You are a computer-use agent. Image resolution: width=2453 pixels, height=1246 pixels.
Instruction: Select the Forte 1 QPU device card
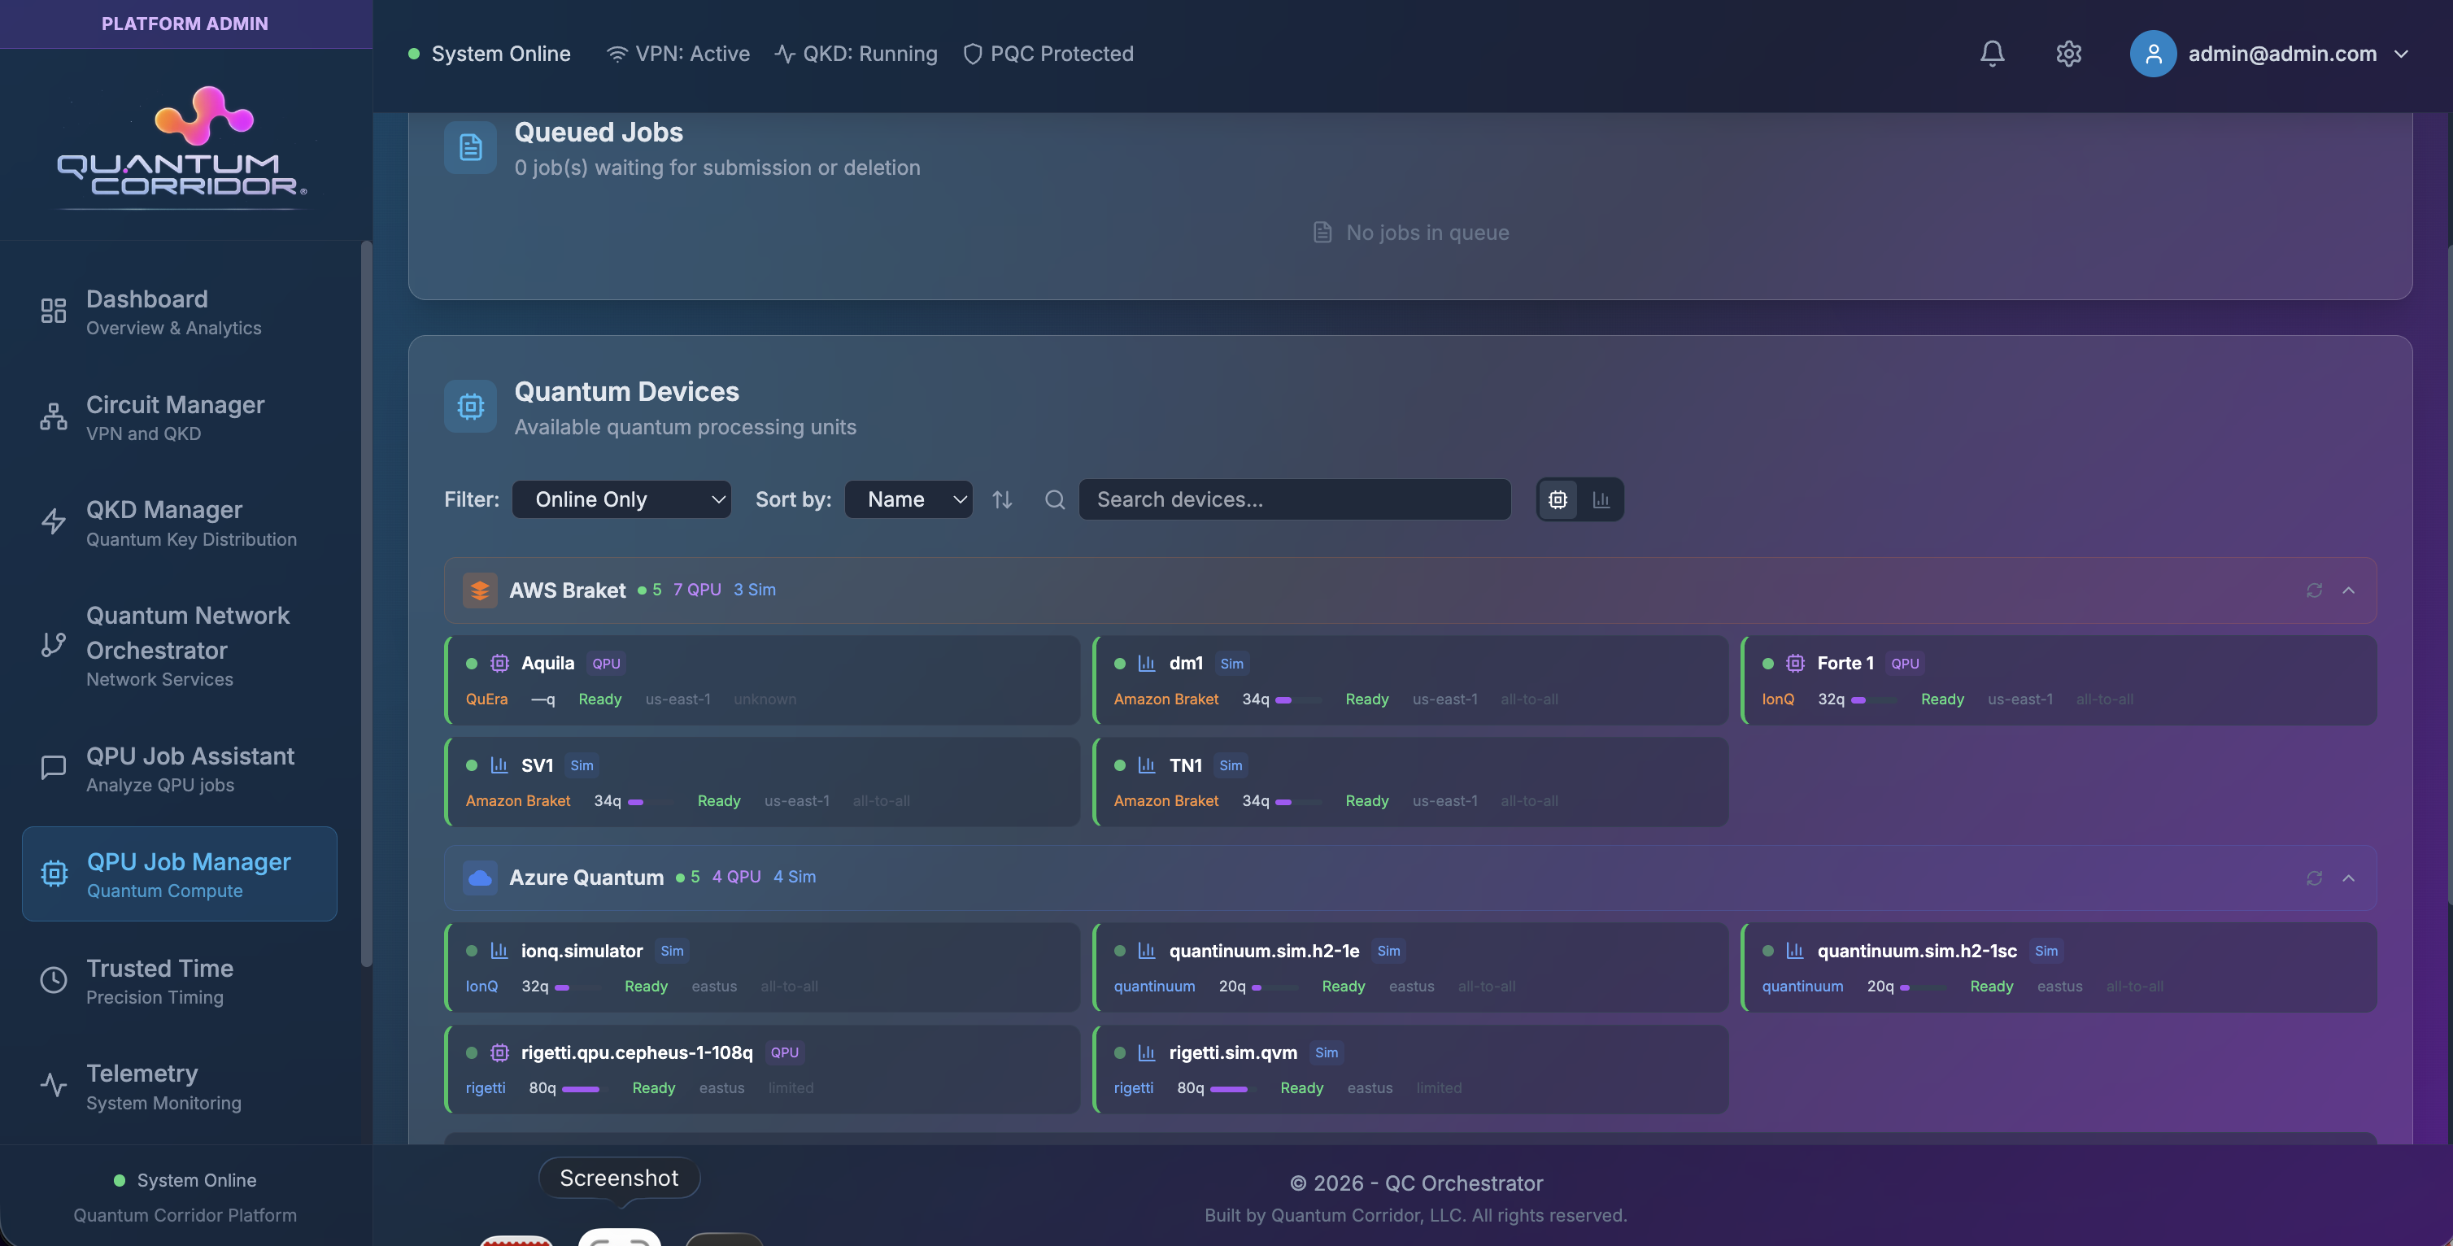coord(2059,680)
